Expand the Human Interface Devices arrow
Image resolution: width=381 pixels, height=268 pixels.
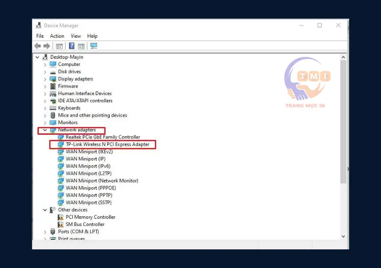(45, 94)
